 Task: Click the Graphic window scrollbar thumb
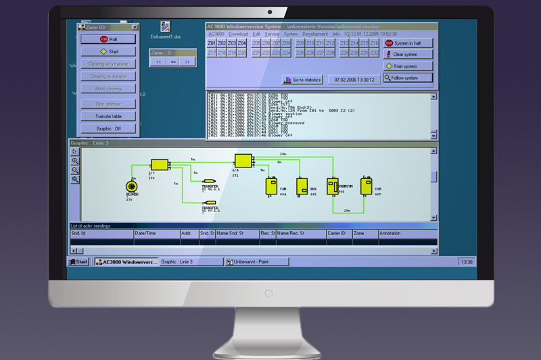[x=433, y=177]
